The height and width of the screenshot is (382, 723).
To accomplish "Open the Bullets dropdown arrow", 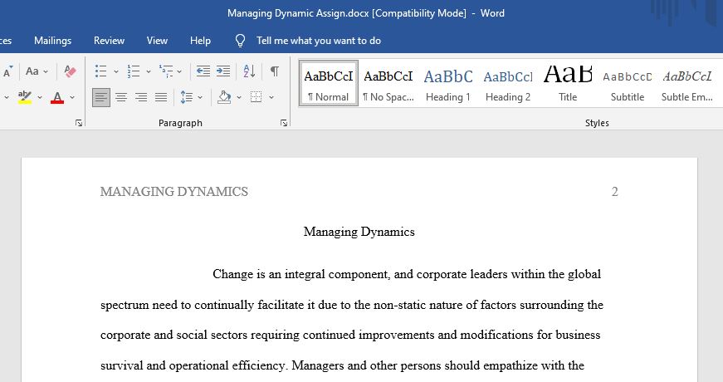I will [115, 71].
